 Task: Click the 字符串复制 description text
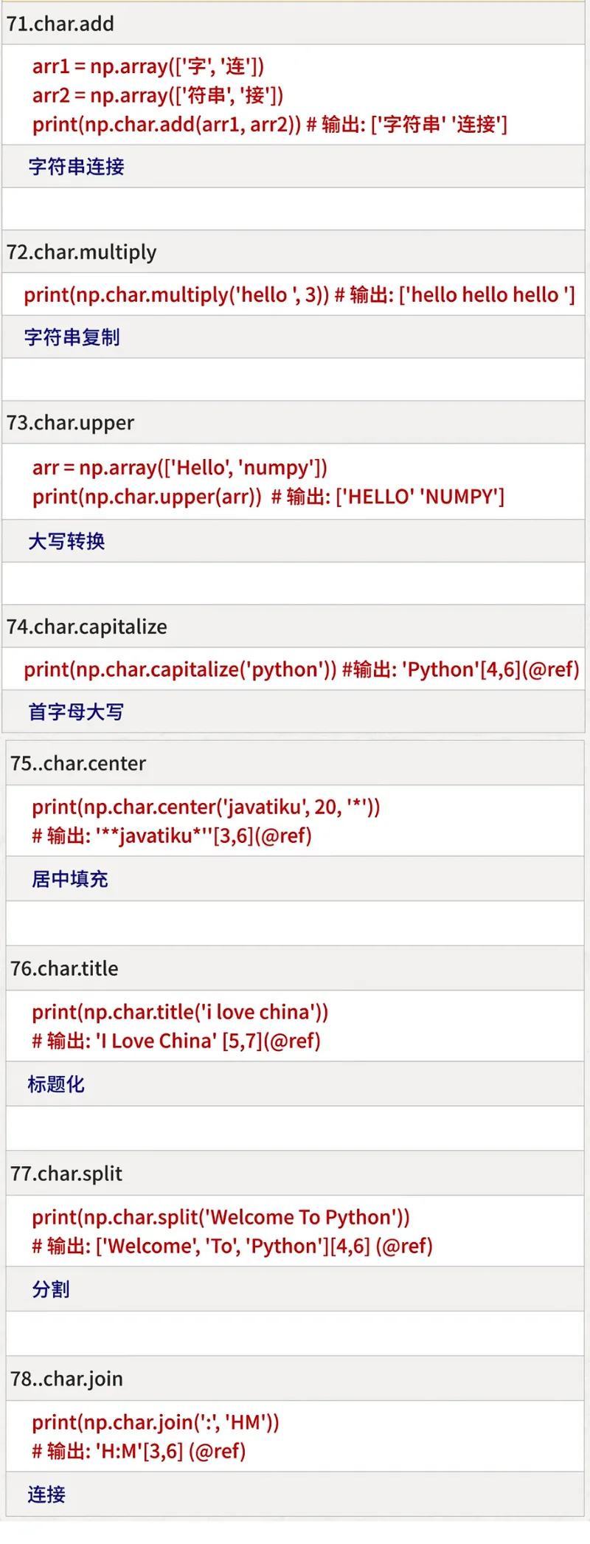[72, 337]
